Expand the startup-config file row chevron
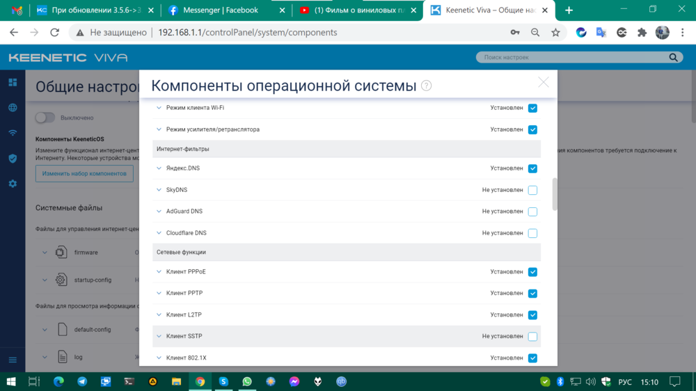The image size is (696, 391). tap(45, 280)
